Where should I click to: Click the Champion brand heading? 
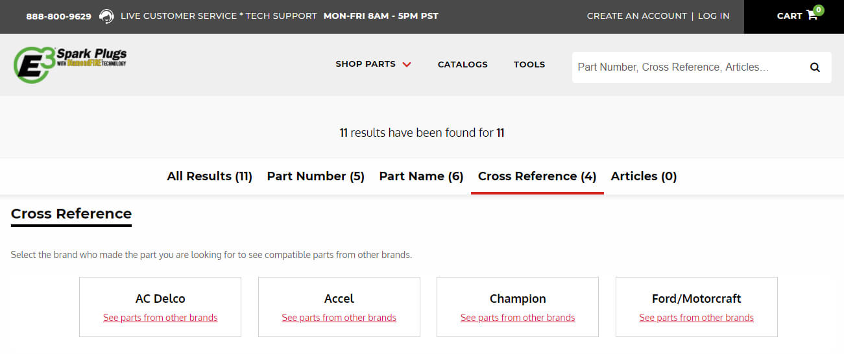(518, 298)
